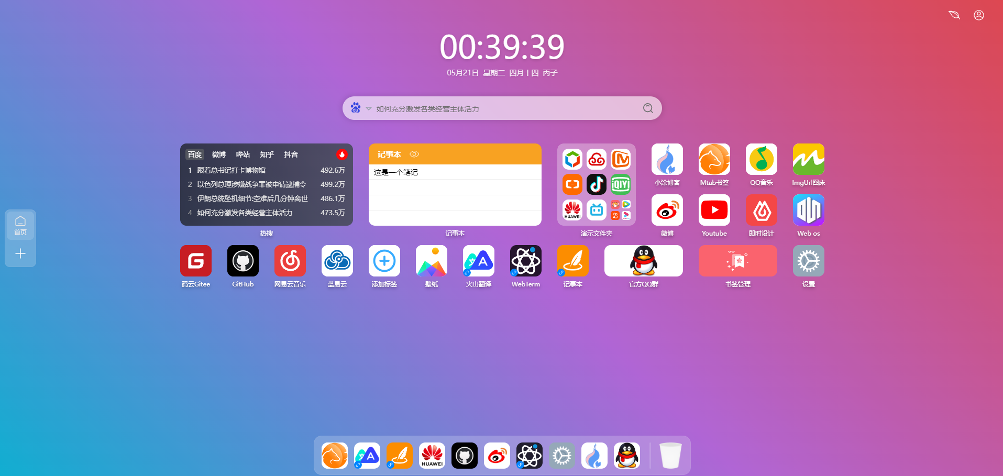Open the 壁纸 wallpaper picker tile

point(431,261)
